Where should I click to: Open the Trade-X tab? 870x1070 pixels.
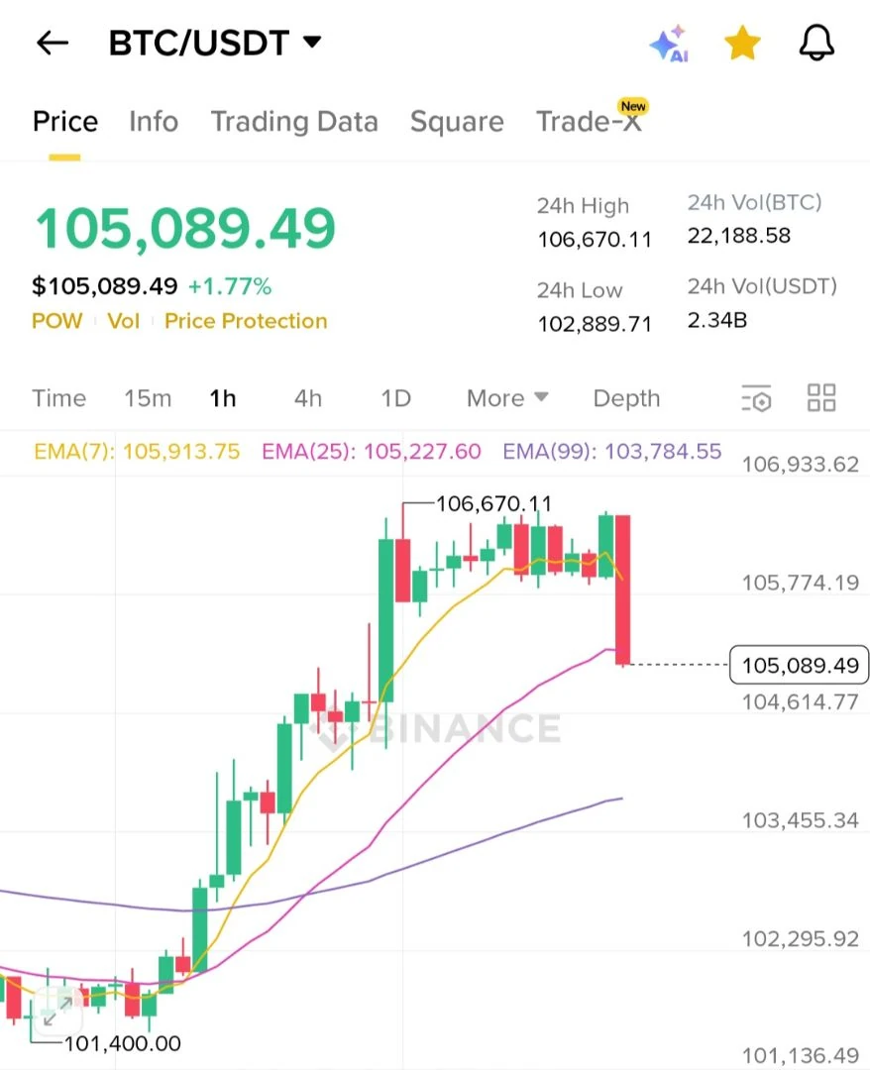click(590, 121)
